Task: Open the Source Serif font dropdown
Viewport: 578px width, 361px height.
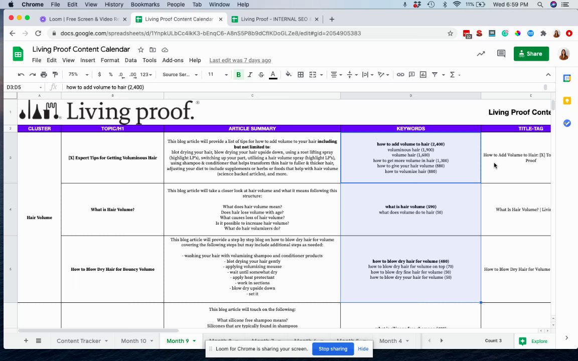Action: (x=180, y=75)
